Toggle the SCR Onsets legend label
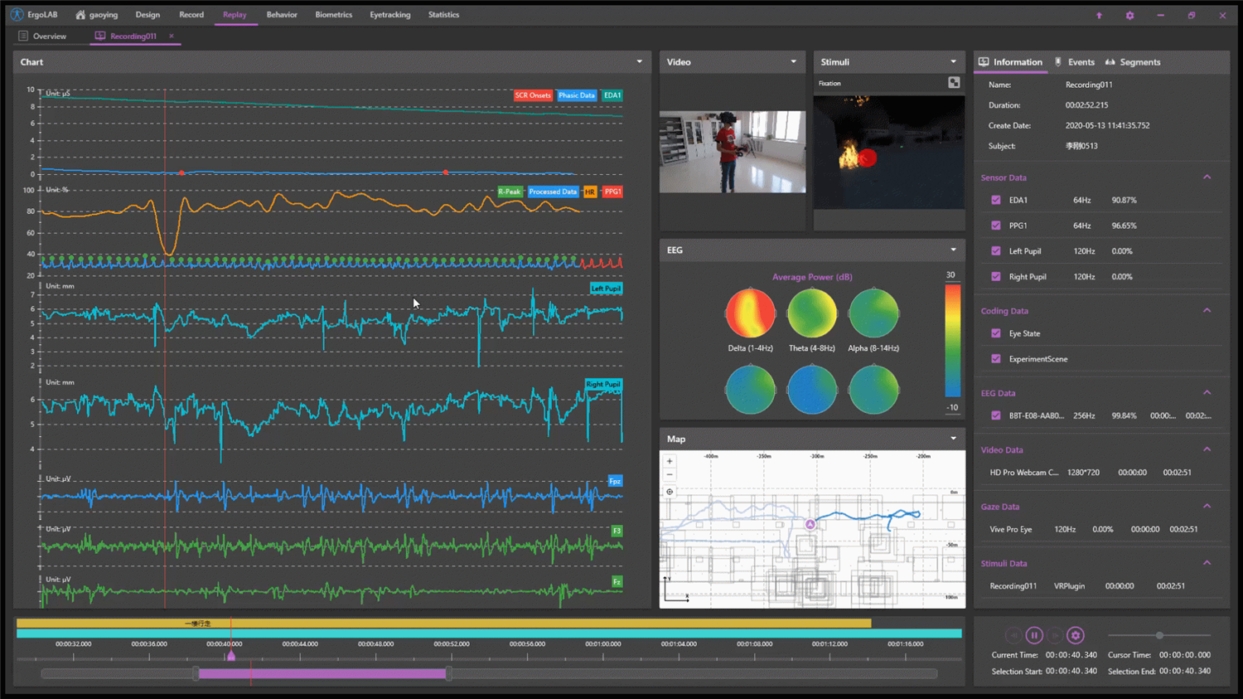Image resolution: width=1243 pixels, height=699 pixels. point(532,95)
